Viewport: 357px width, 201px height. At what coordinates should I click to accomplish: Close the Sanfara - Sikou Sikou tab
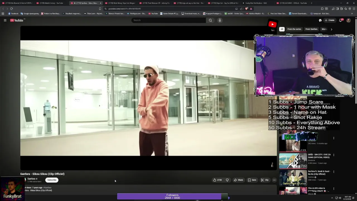pos(100,3)
